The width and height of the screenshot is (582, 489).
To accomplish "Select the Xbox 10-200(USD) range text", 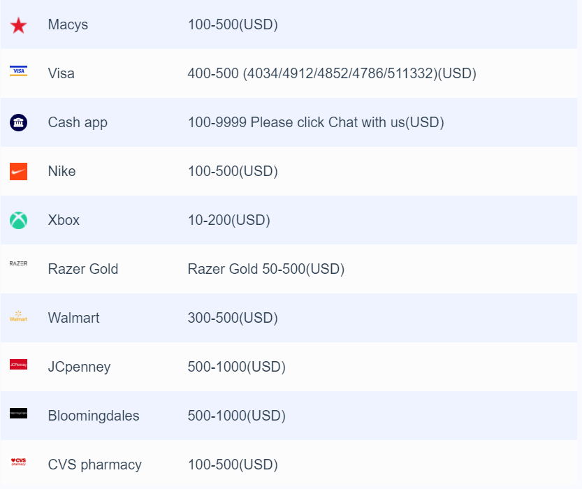I will [229, 220].
